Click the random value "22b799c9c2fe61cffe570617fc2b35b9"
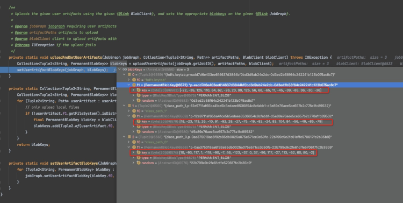Screen dimensions: 403x203 [x=220, y=163]
